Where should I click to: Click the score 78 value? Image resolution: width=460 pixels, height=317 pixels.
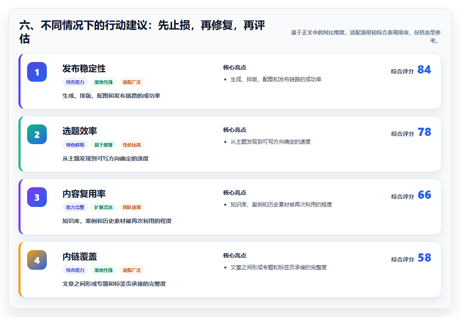coord(424,132)
